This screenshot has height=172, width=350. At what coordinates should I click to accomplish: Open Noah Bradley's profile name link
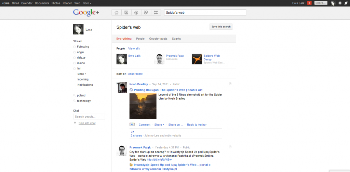[x=139, y=84]
